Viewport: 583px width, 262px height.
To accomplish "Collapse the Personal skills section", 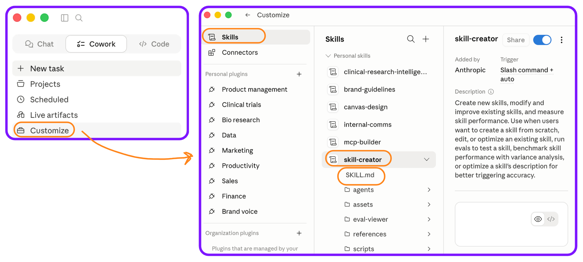I will pyautogui.click(x=328, y=56).
